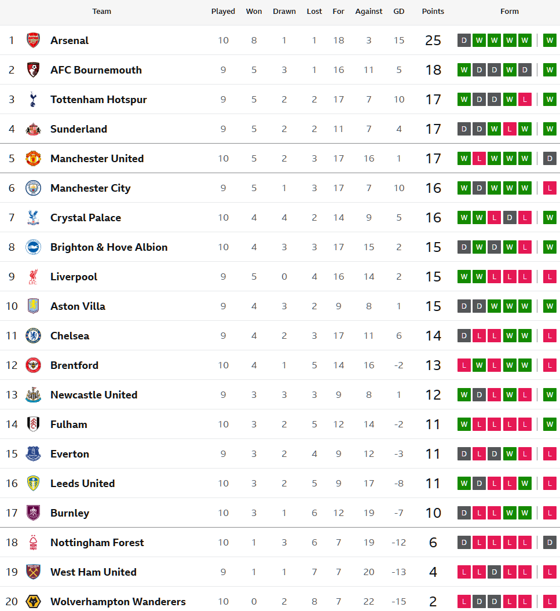560x611 pixels.
Task: Click the Everton club crest icon
Action: tap(33, 454)
